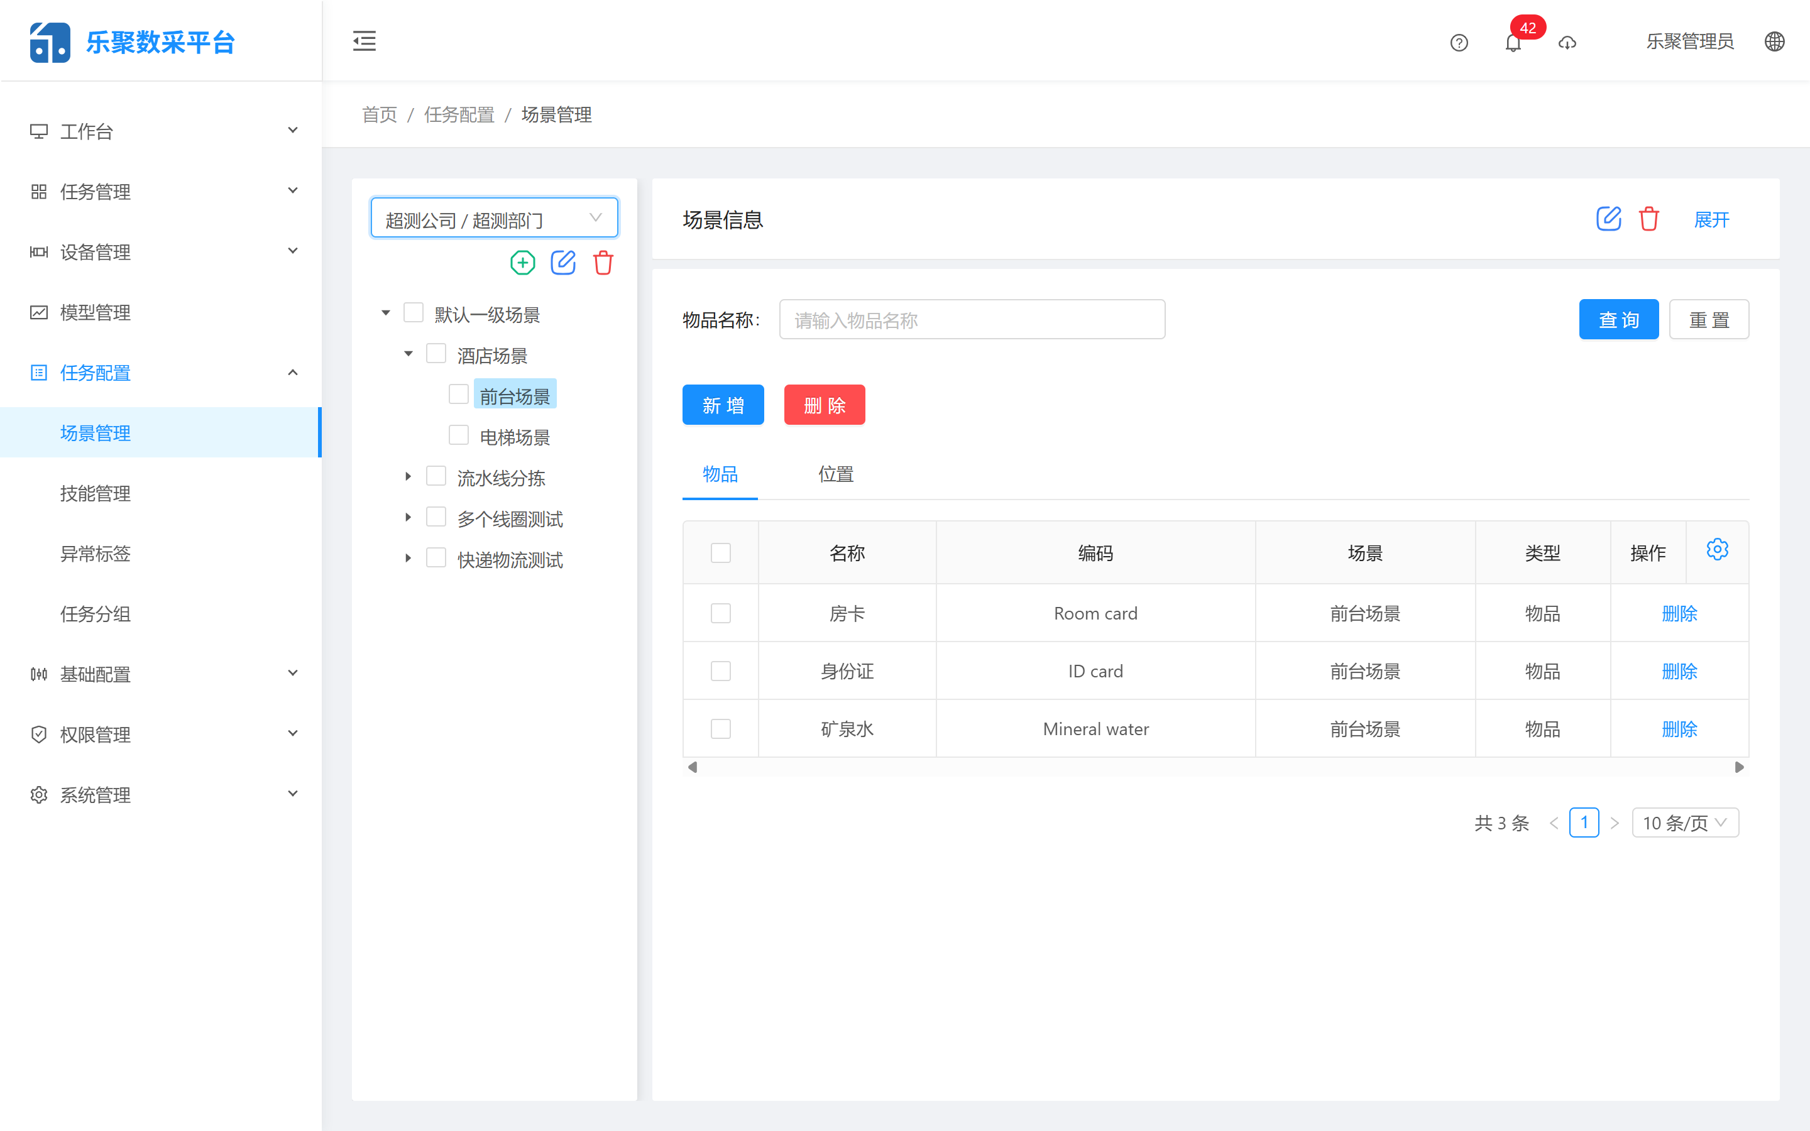Select 技能管理 in the sidebar menu
The height and width of the screenshot is (1131, 1810).
point(95,493)
